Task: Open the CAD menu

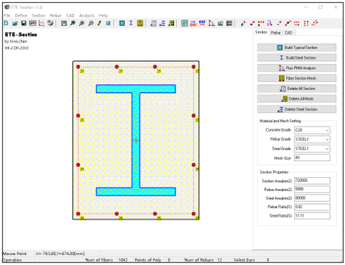Action: click(70, 15)
